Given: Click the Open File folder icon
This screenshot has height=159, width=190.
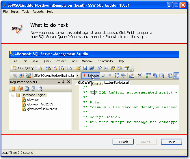Looking at the screenshot, I should pyautogui.click(x=78, y=68).
